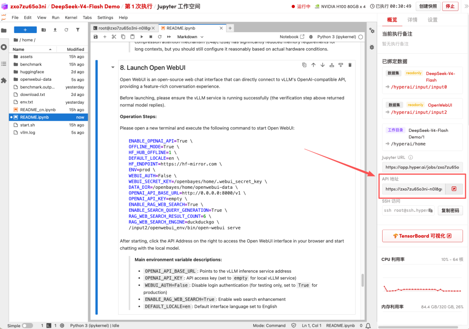Upload files with the upload arrow icon

(x=55, y=30)
